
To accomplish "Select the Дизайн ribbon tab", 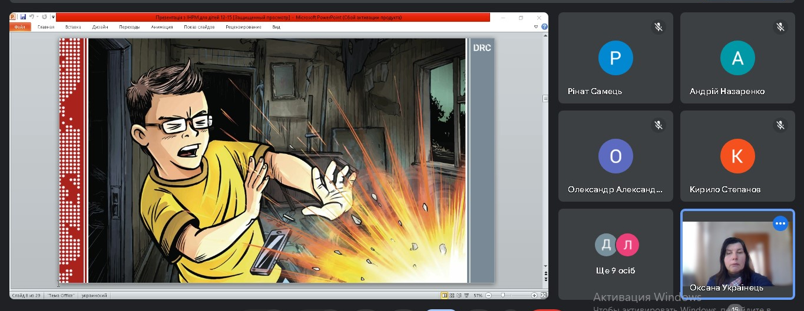I will coord(100,27).
